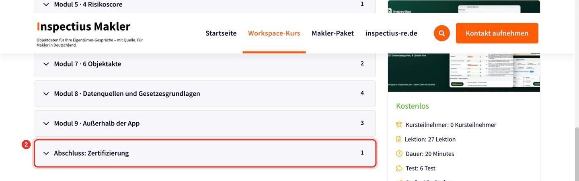This screenshot has width=579, height=181.
Task: Open the Makler-Paket menu item
Action: 333,33
